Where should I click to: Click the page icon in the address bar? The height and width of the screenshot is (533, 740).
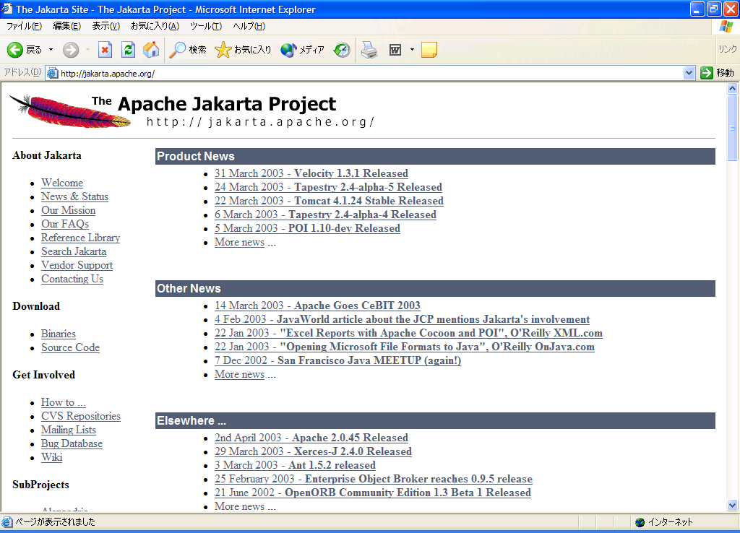pyautogui.click(x=53, y=73)
